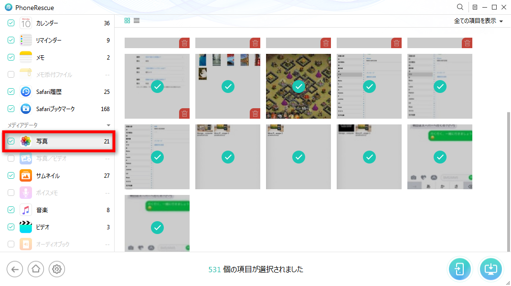Select the 音楽 category row
Viewport: 511px width, 286px height.
57,210
